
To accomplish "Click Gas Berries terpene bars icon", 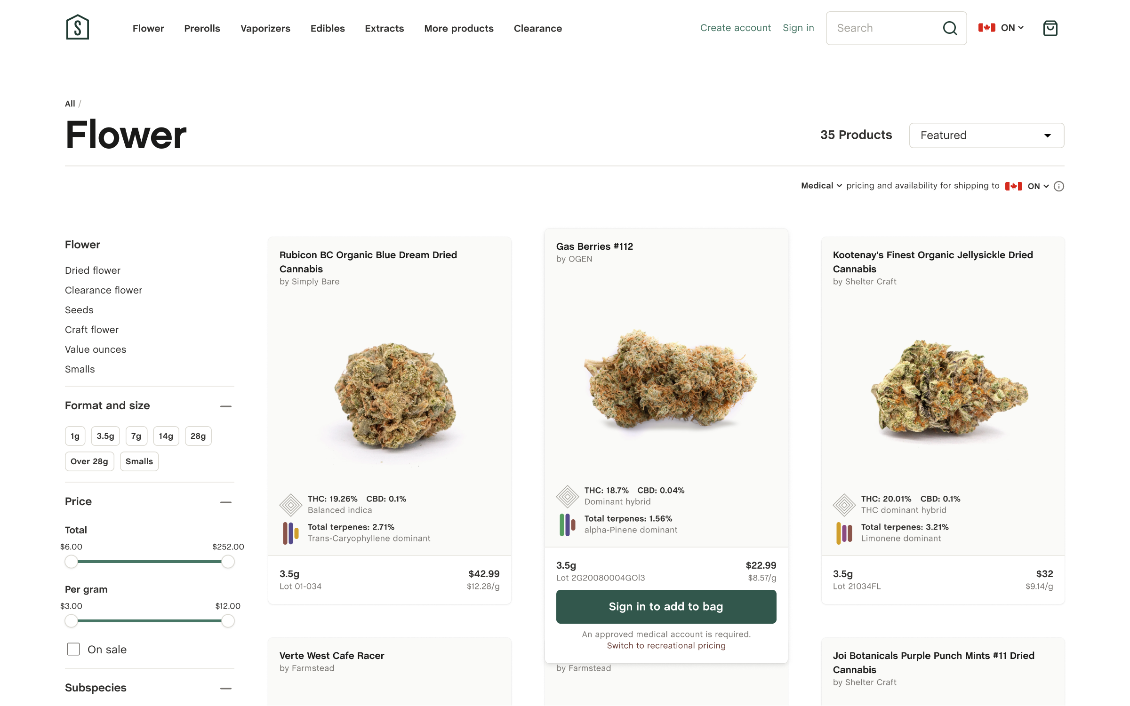I will [567, 524].
